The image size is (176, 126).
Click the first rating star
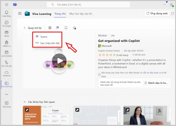100,55
